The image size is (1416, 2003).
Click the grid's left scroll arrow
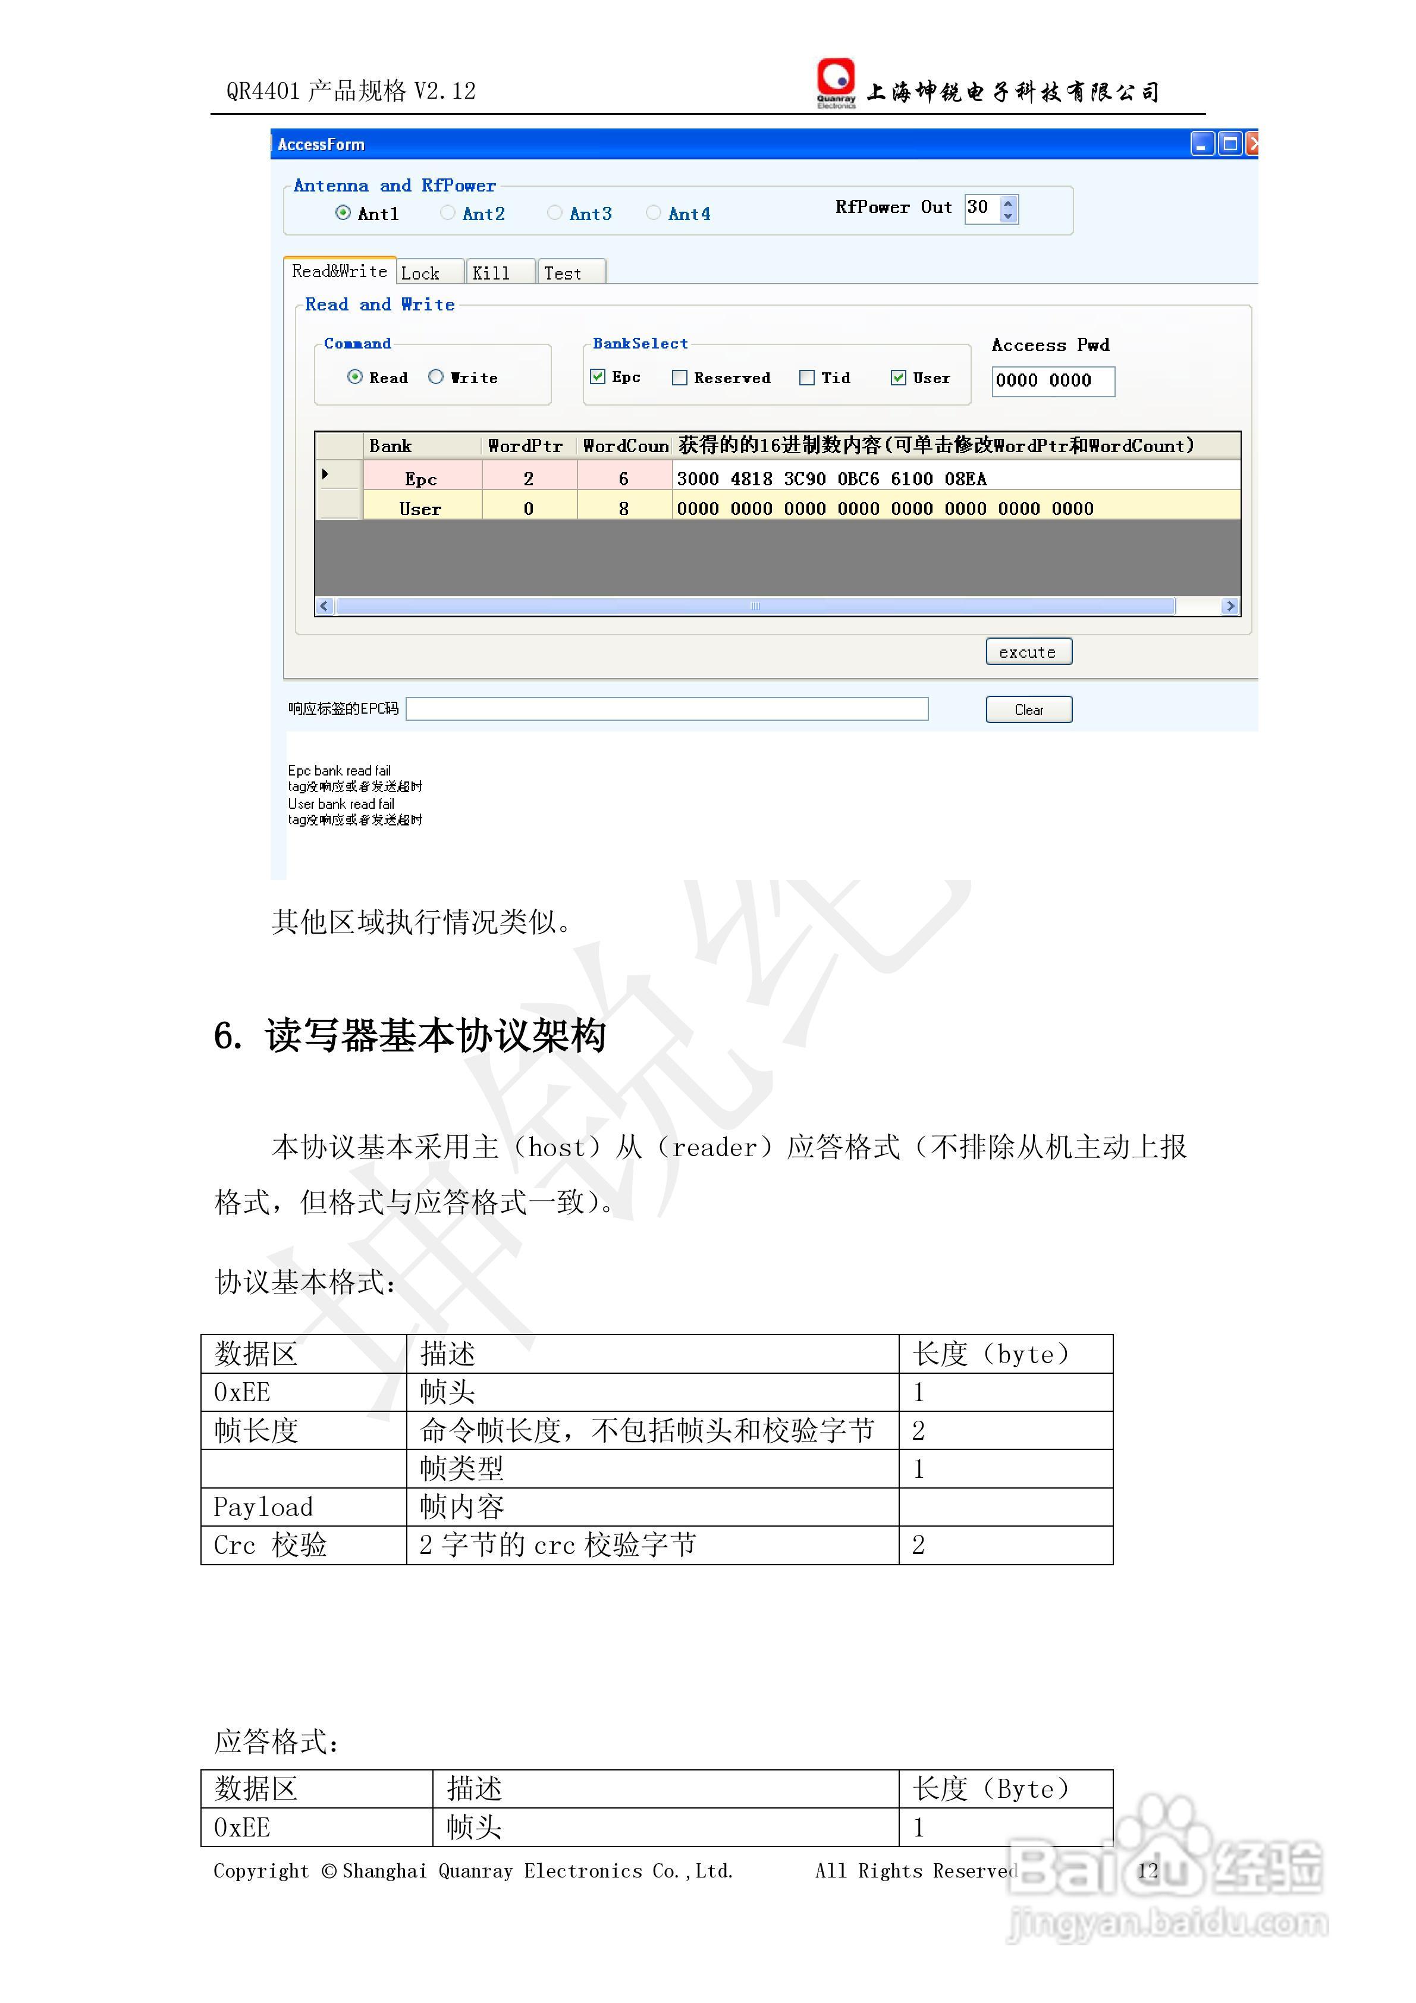325,606
